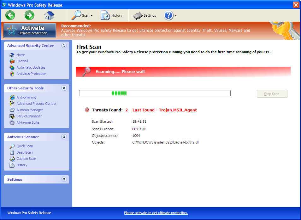Follow the 'Please activate to get ultimate protection' link
Image resolution: width=301 pixels, height=220 pixels.
[x=156, y=213]
